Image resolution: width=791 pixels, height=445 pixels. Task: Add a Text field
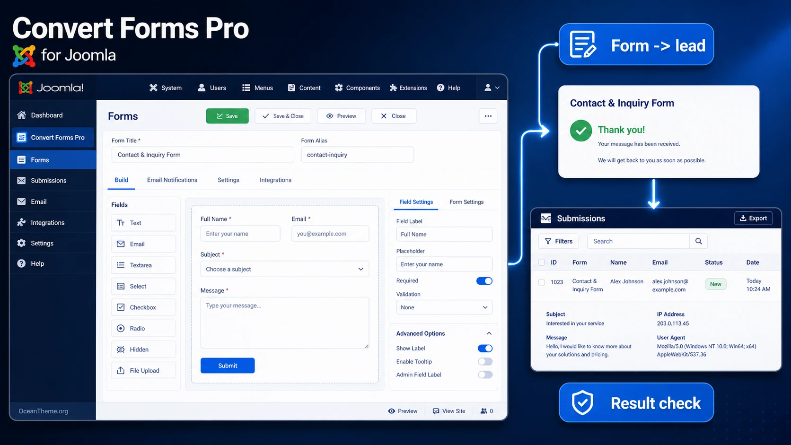pyautogui.click(x=143, y=223)
